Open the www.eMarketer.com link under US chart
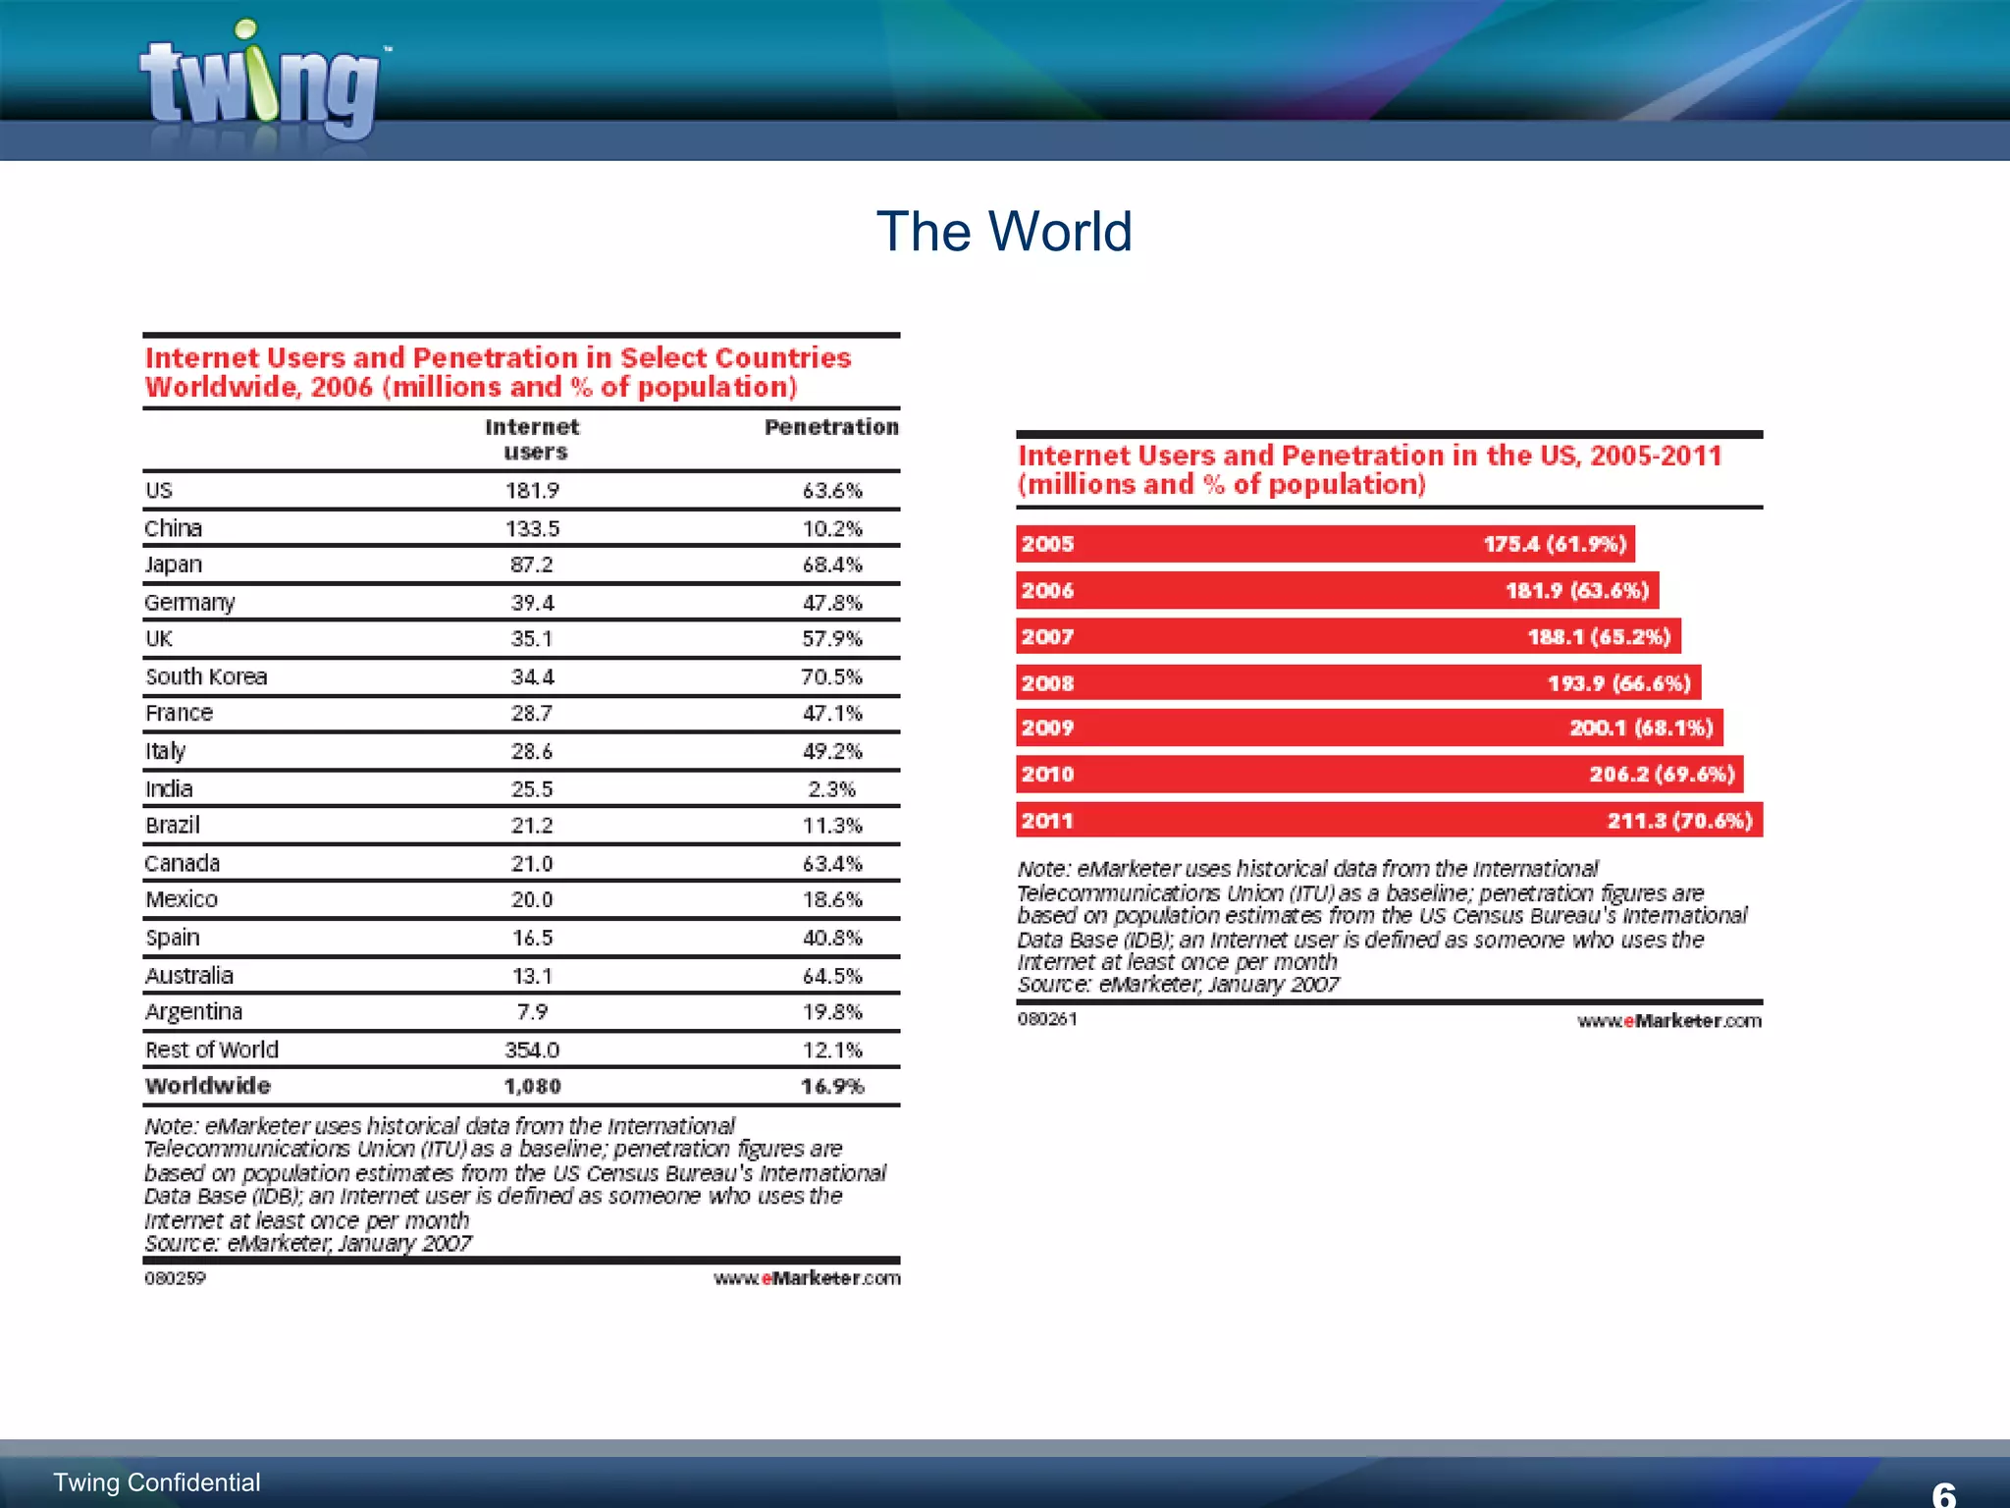This screenshot has width=2010, height=1508. (1668, 1021)
